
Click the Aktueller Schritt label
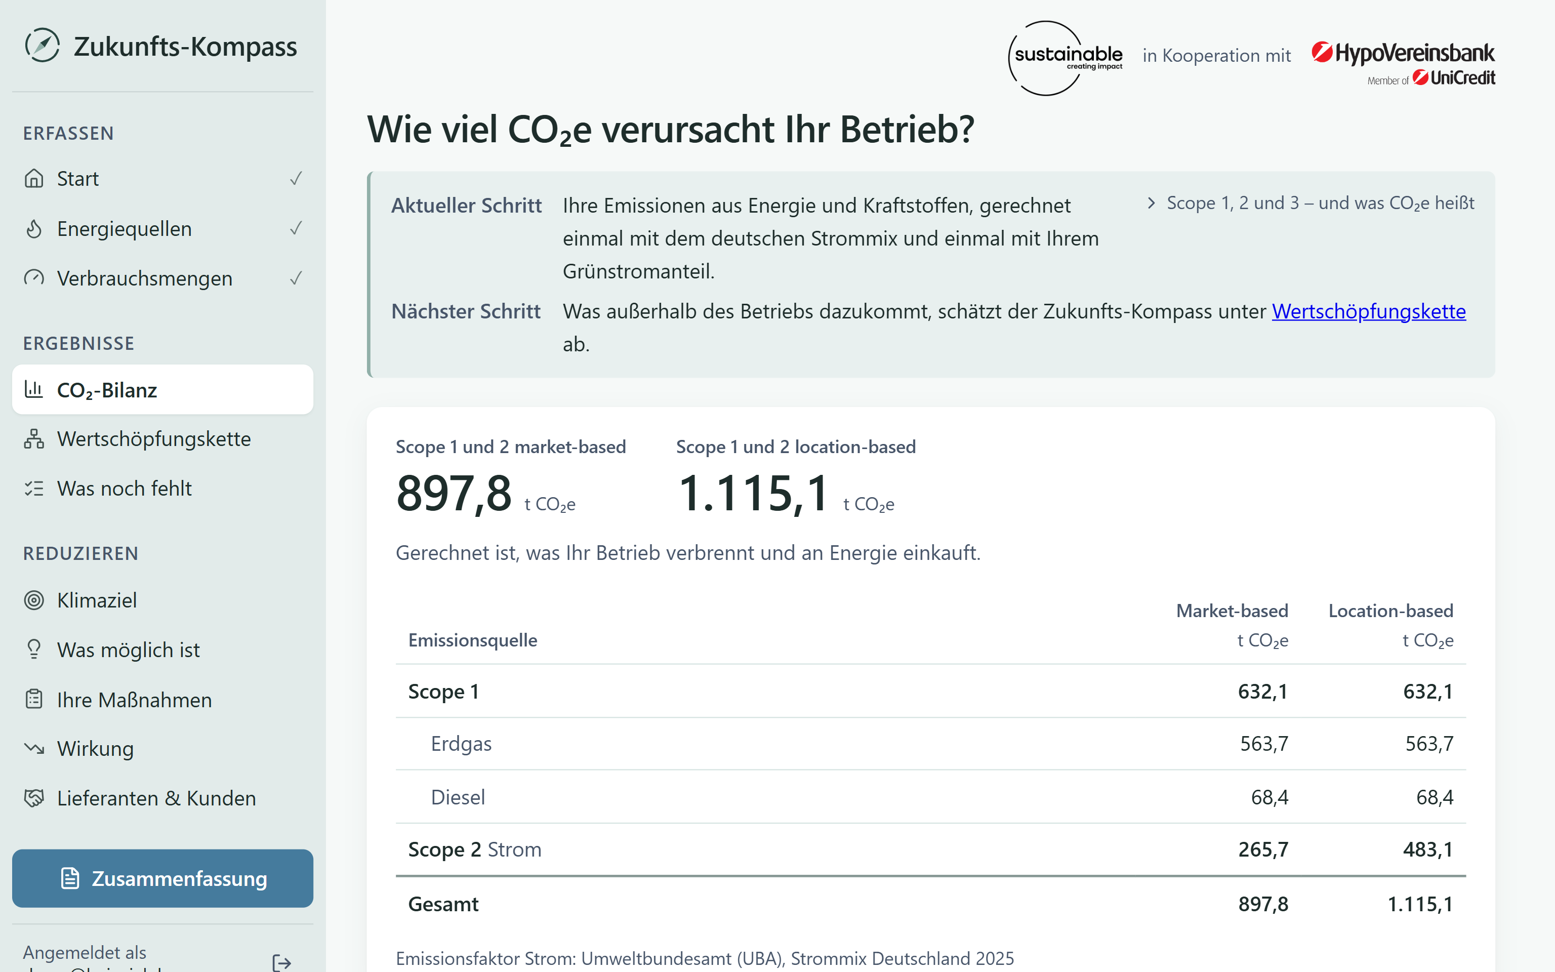click(467, 206)
